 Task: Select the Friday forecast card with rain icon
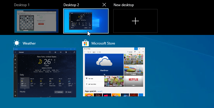point(71,82)
